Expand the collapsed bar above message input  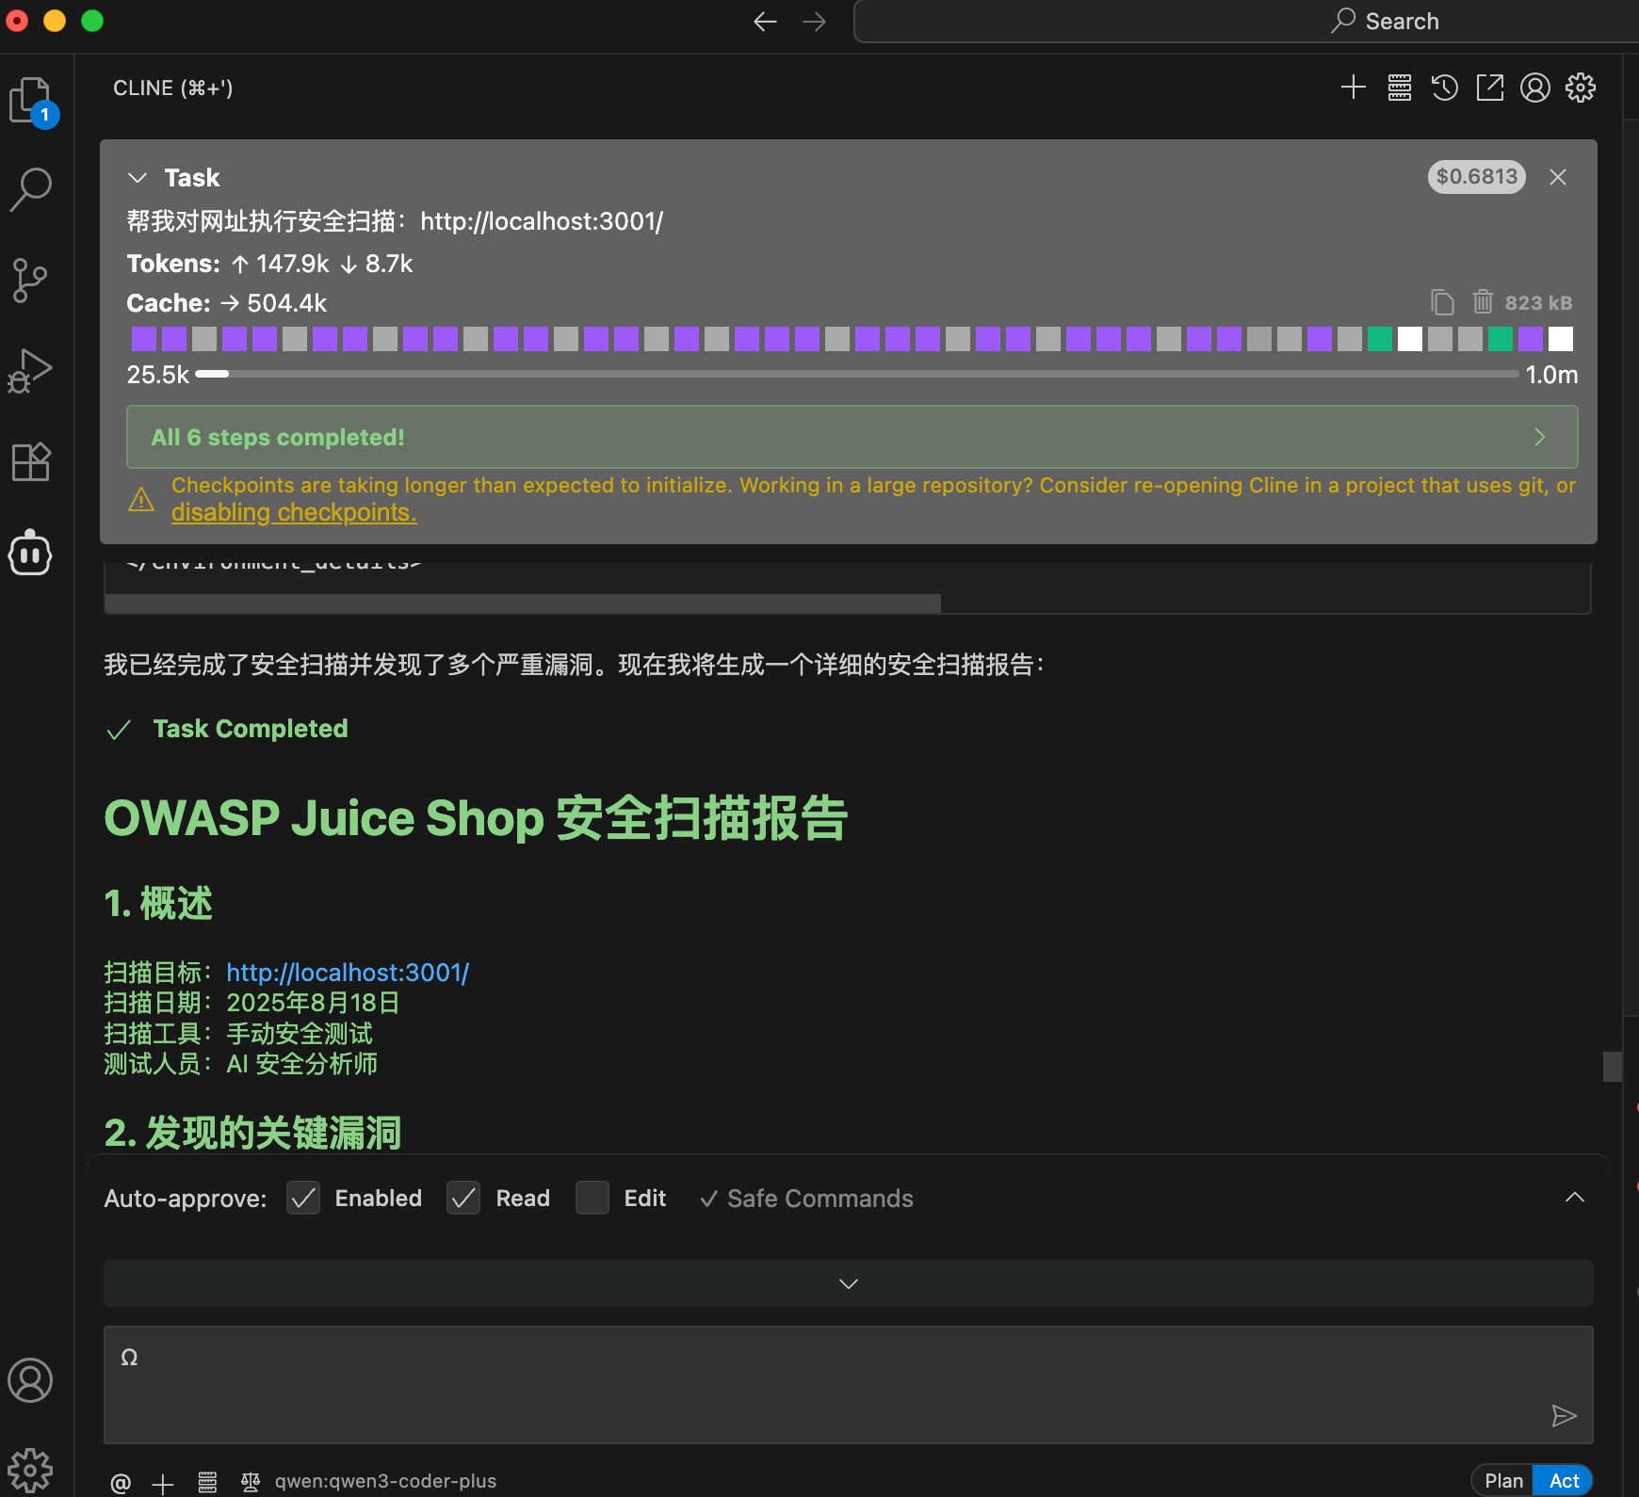[x=849, y=1283]
